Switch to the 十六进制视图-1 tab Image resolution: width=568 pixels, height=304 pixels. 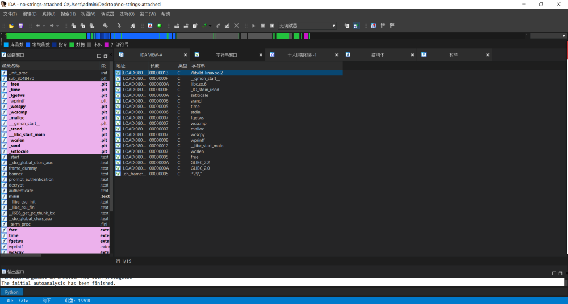pyautogui.click(x=302, y=55)
